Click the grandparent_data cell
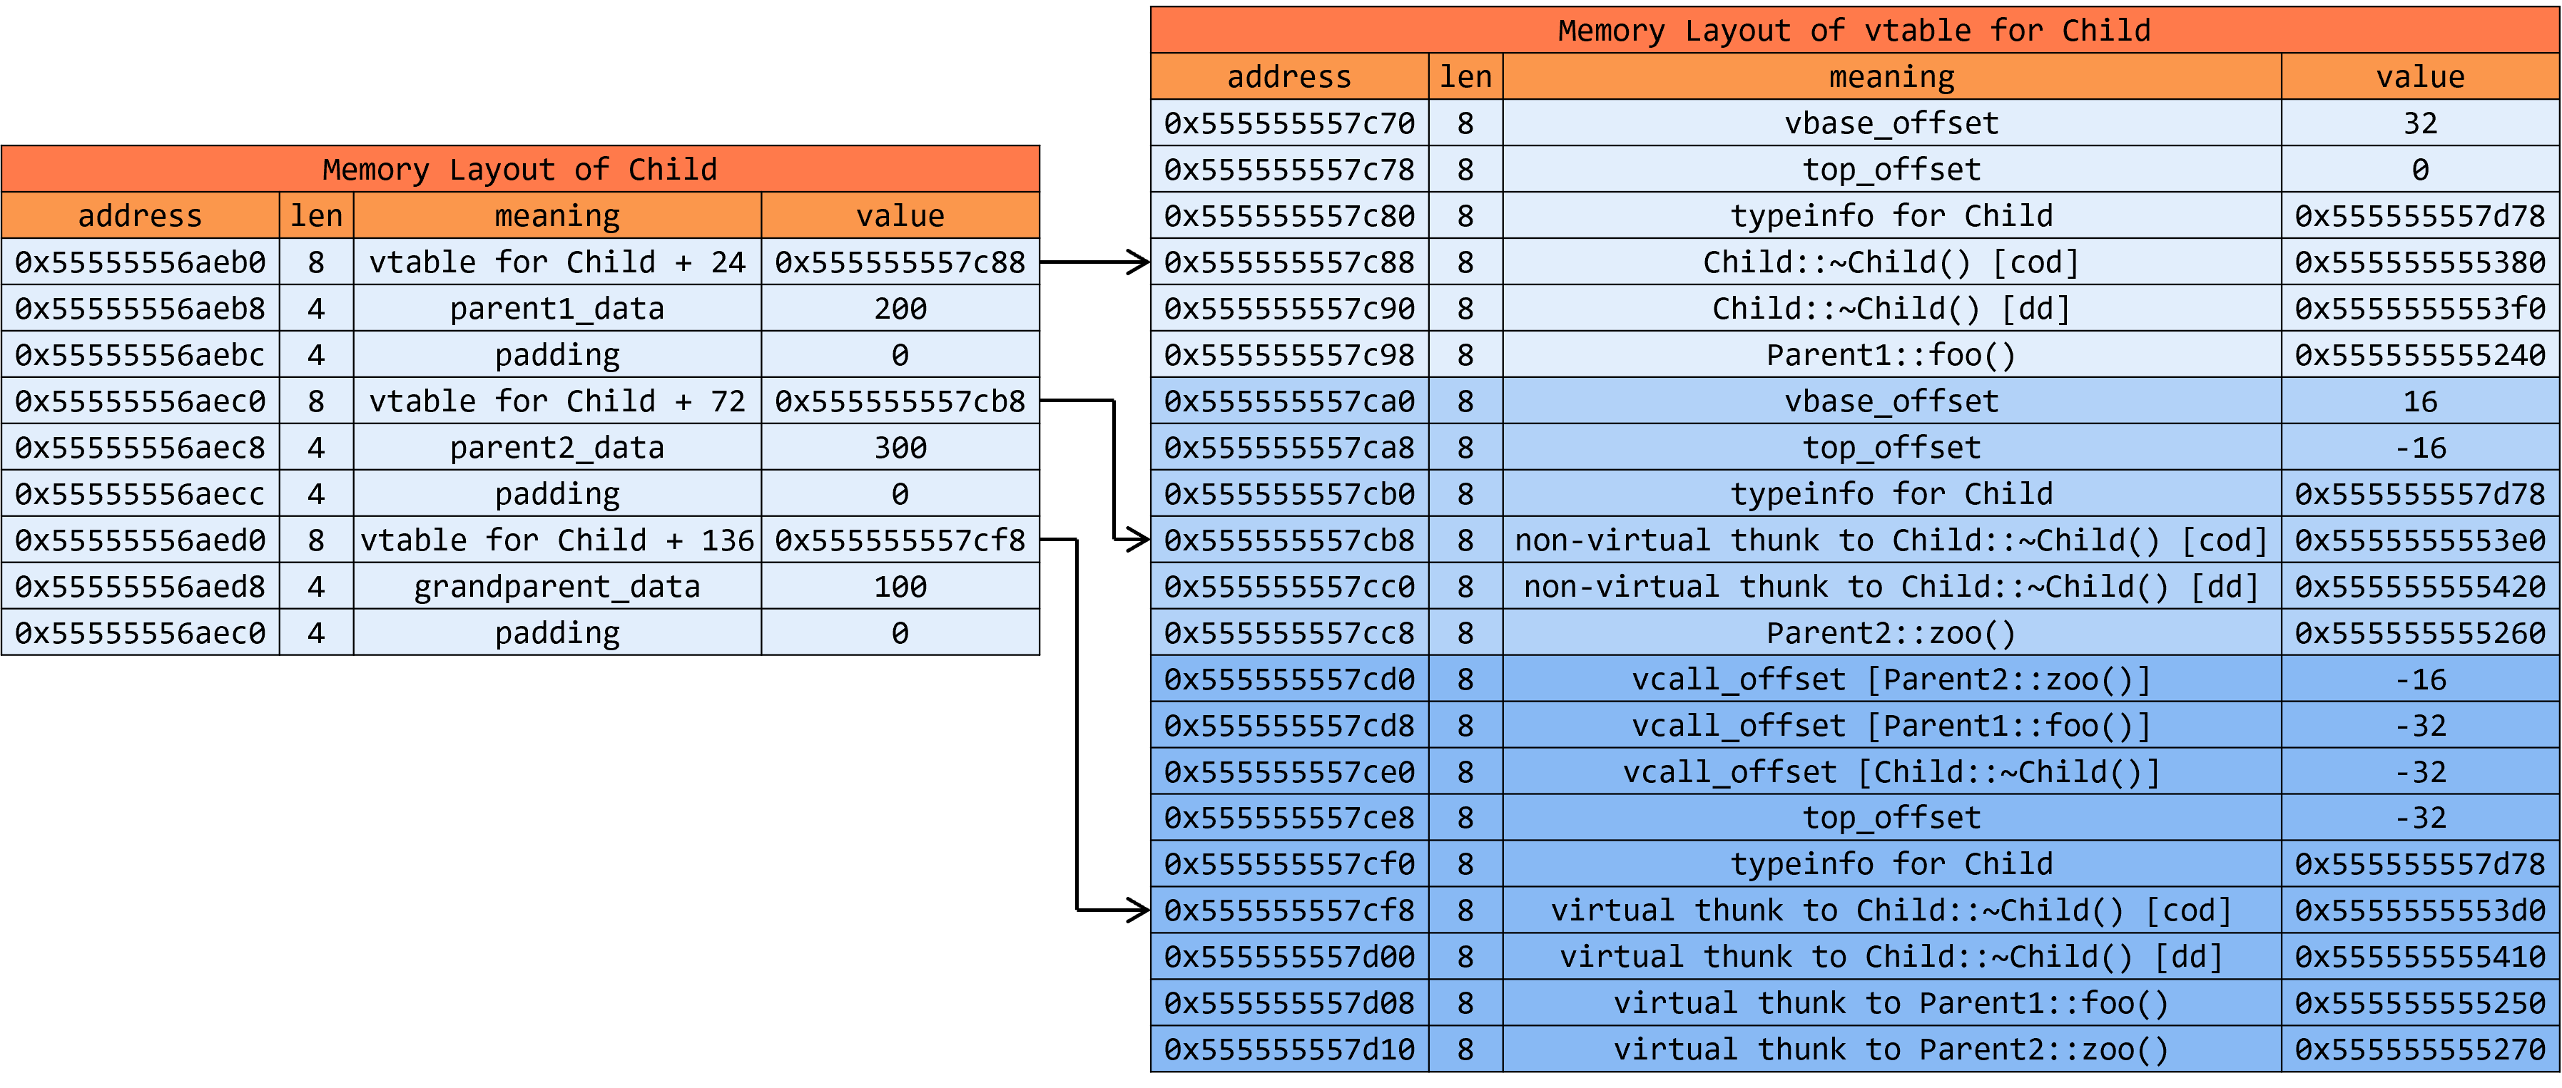2562x1088 pixels. (x=557, y=586)
